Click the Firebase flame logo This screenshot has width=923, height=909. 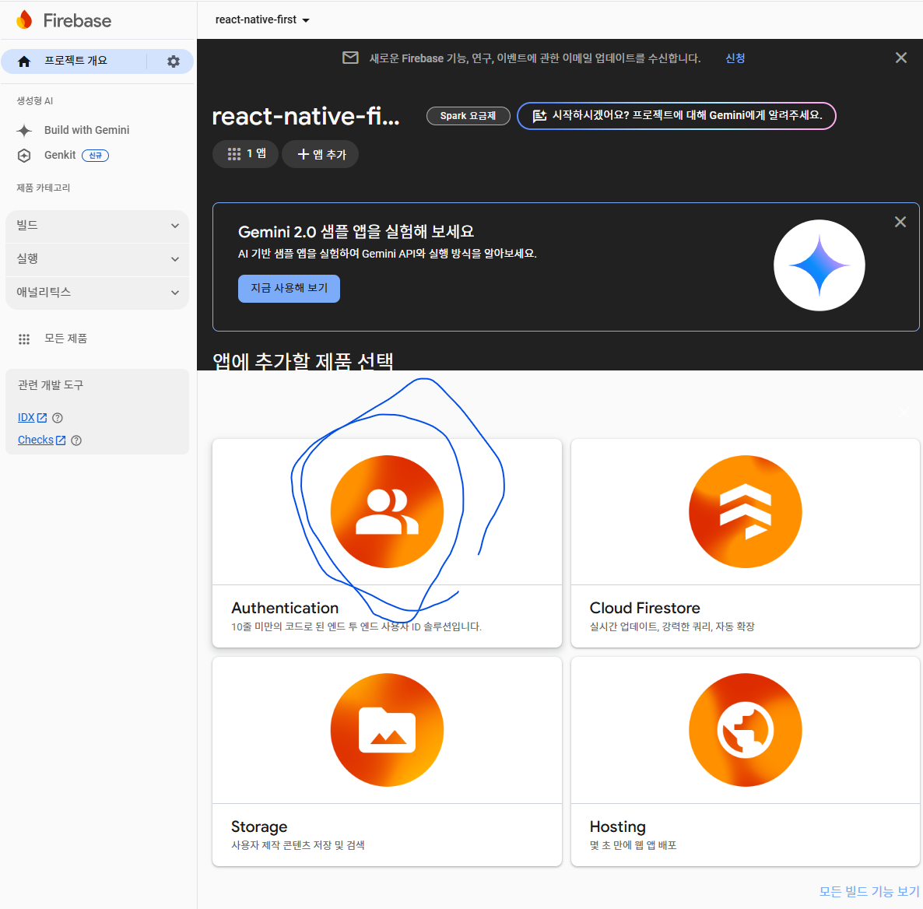point(24,20)
